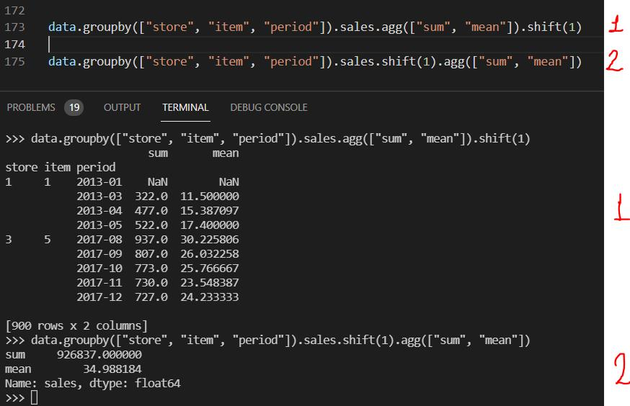Switch to the PROBLEMS panel tab
The width and height of the screenshot is (630, 406).
[31, 107]
